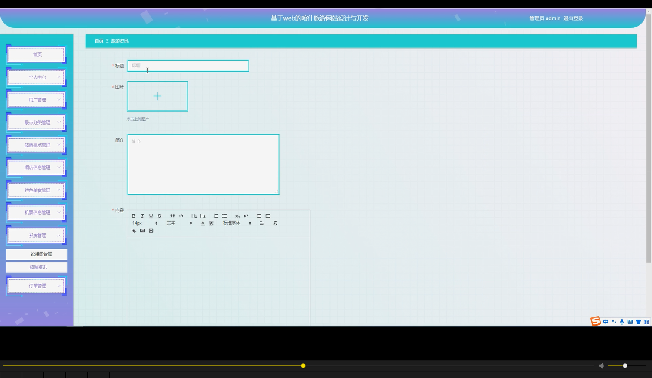
Task: Expand the 个人中心 sidebar menu
Action: 37,77
